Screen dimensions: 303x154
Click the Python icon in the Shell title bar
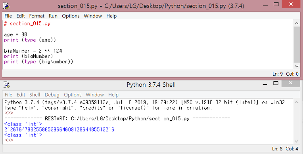6,85
